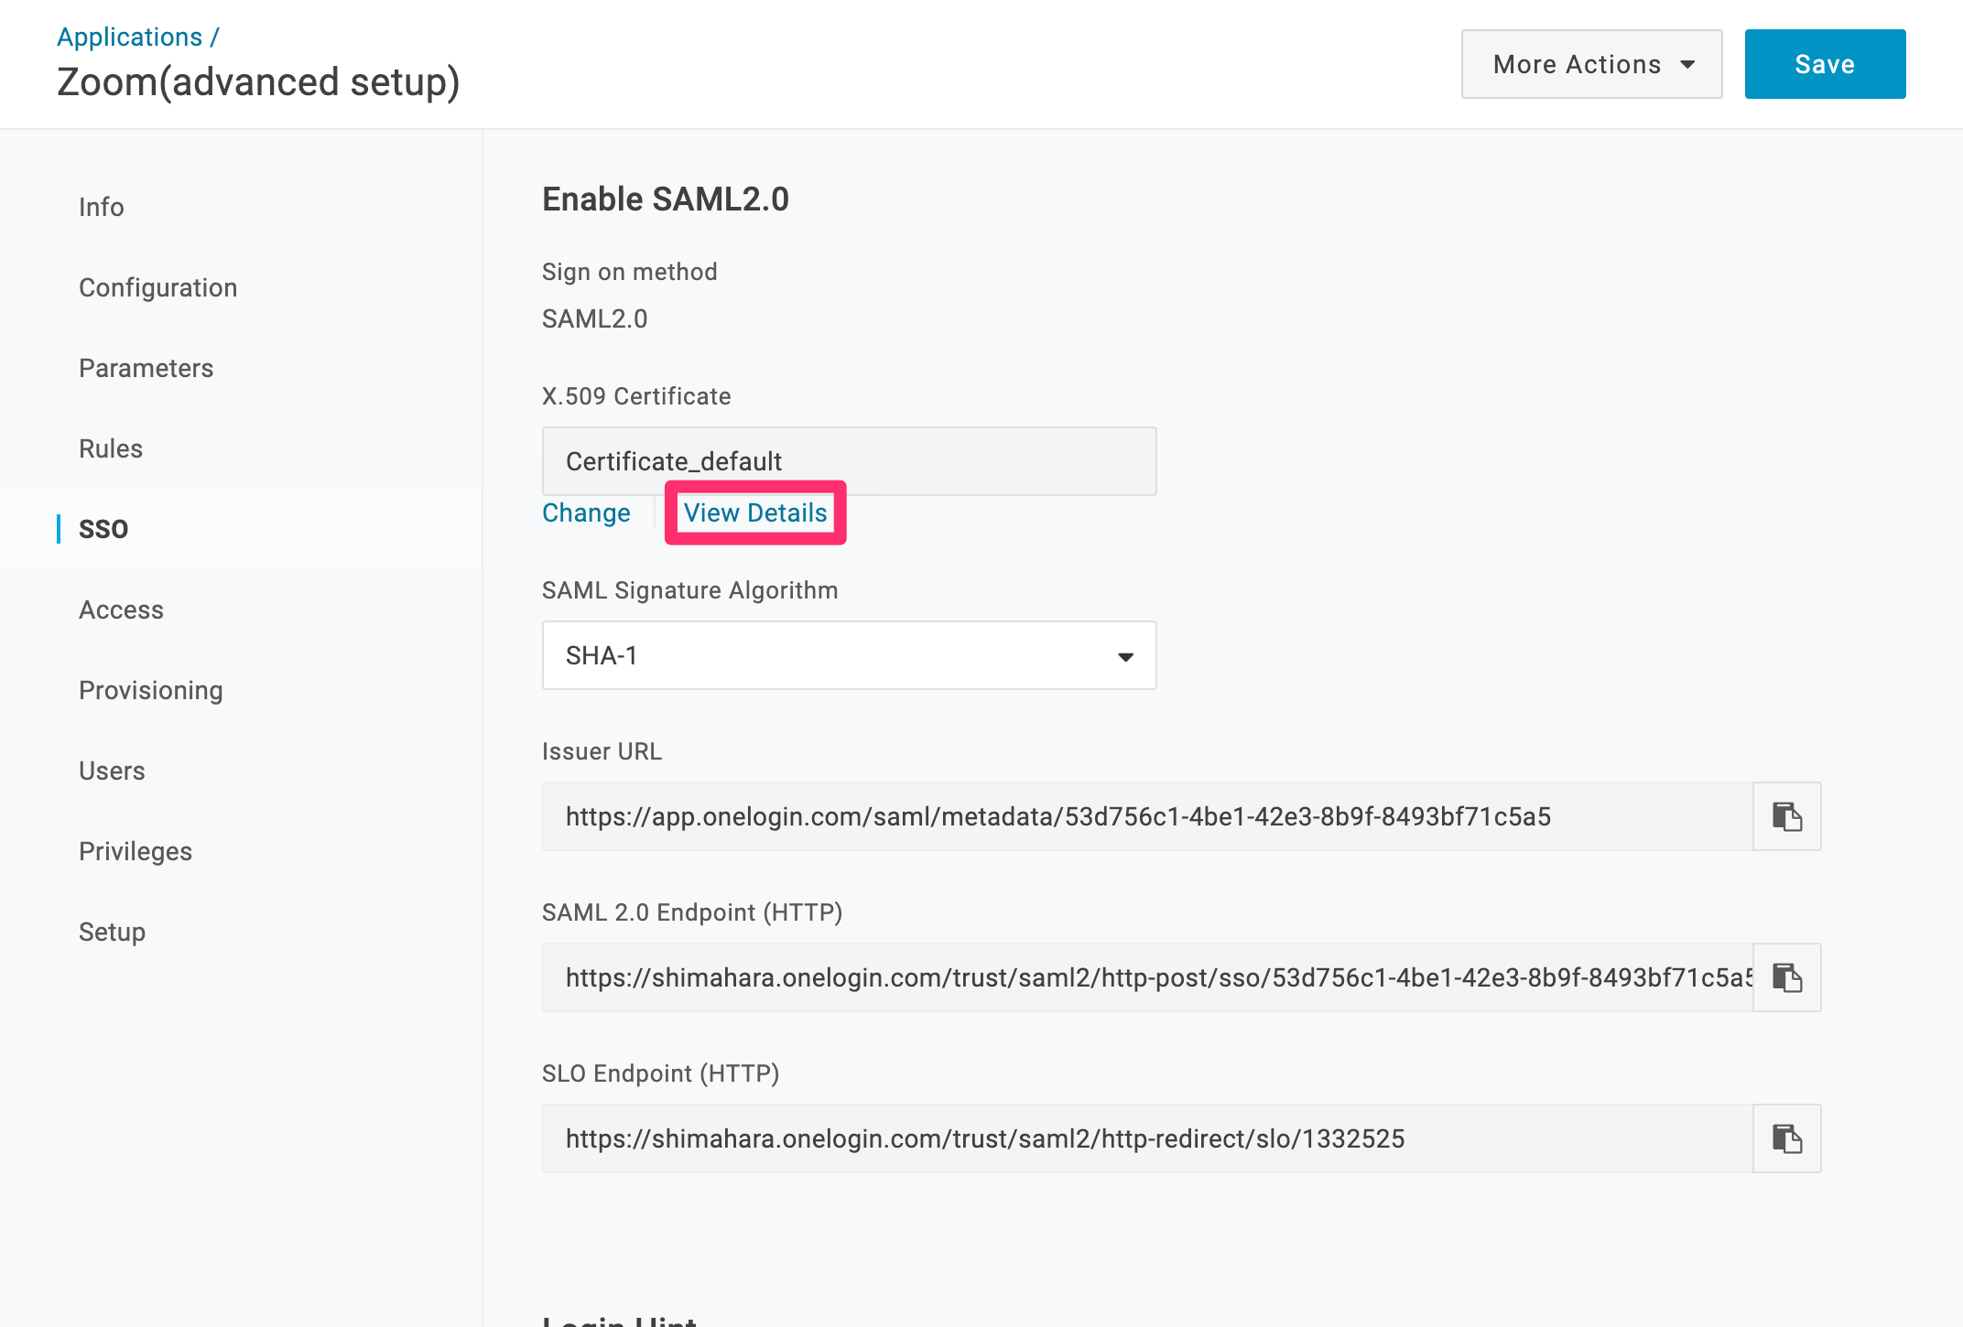The width and height of the screenshot is (1963, 1327).
Task: Go back to Applications breadcrumb
Action: point(129,37)
